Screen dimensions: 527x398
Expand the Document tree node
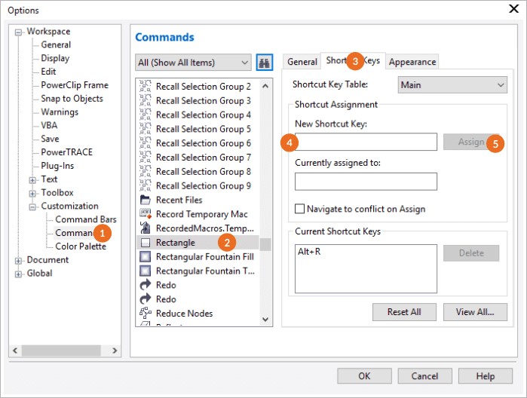click(19, 260)
